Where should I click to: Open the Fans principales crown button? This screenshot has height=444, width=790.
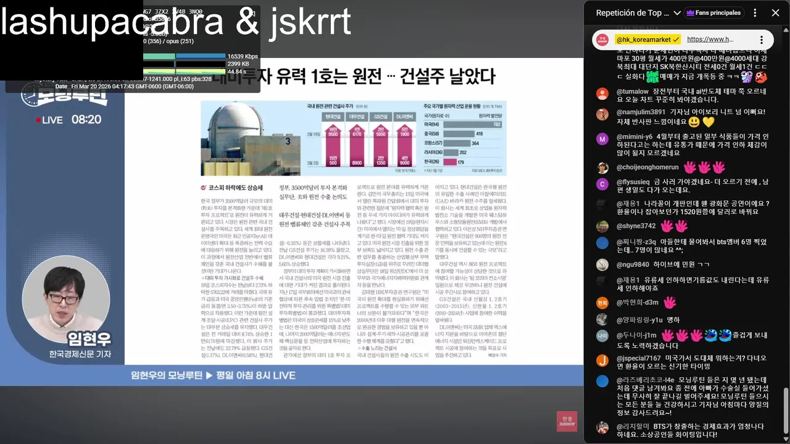tap(714, 13)
